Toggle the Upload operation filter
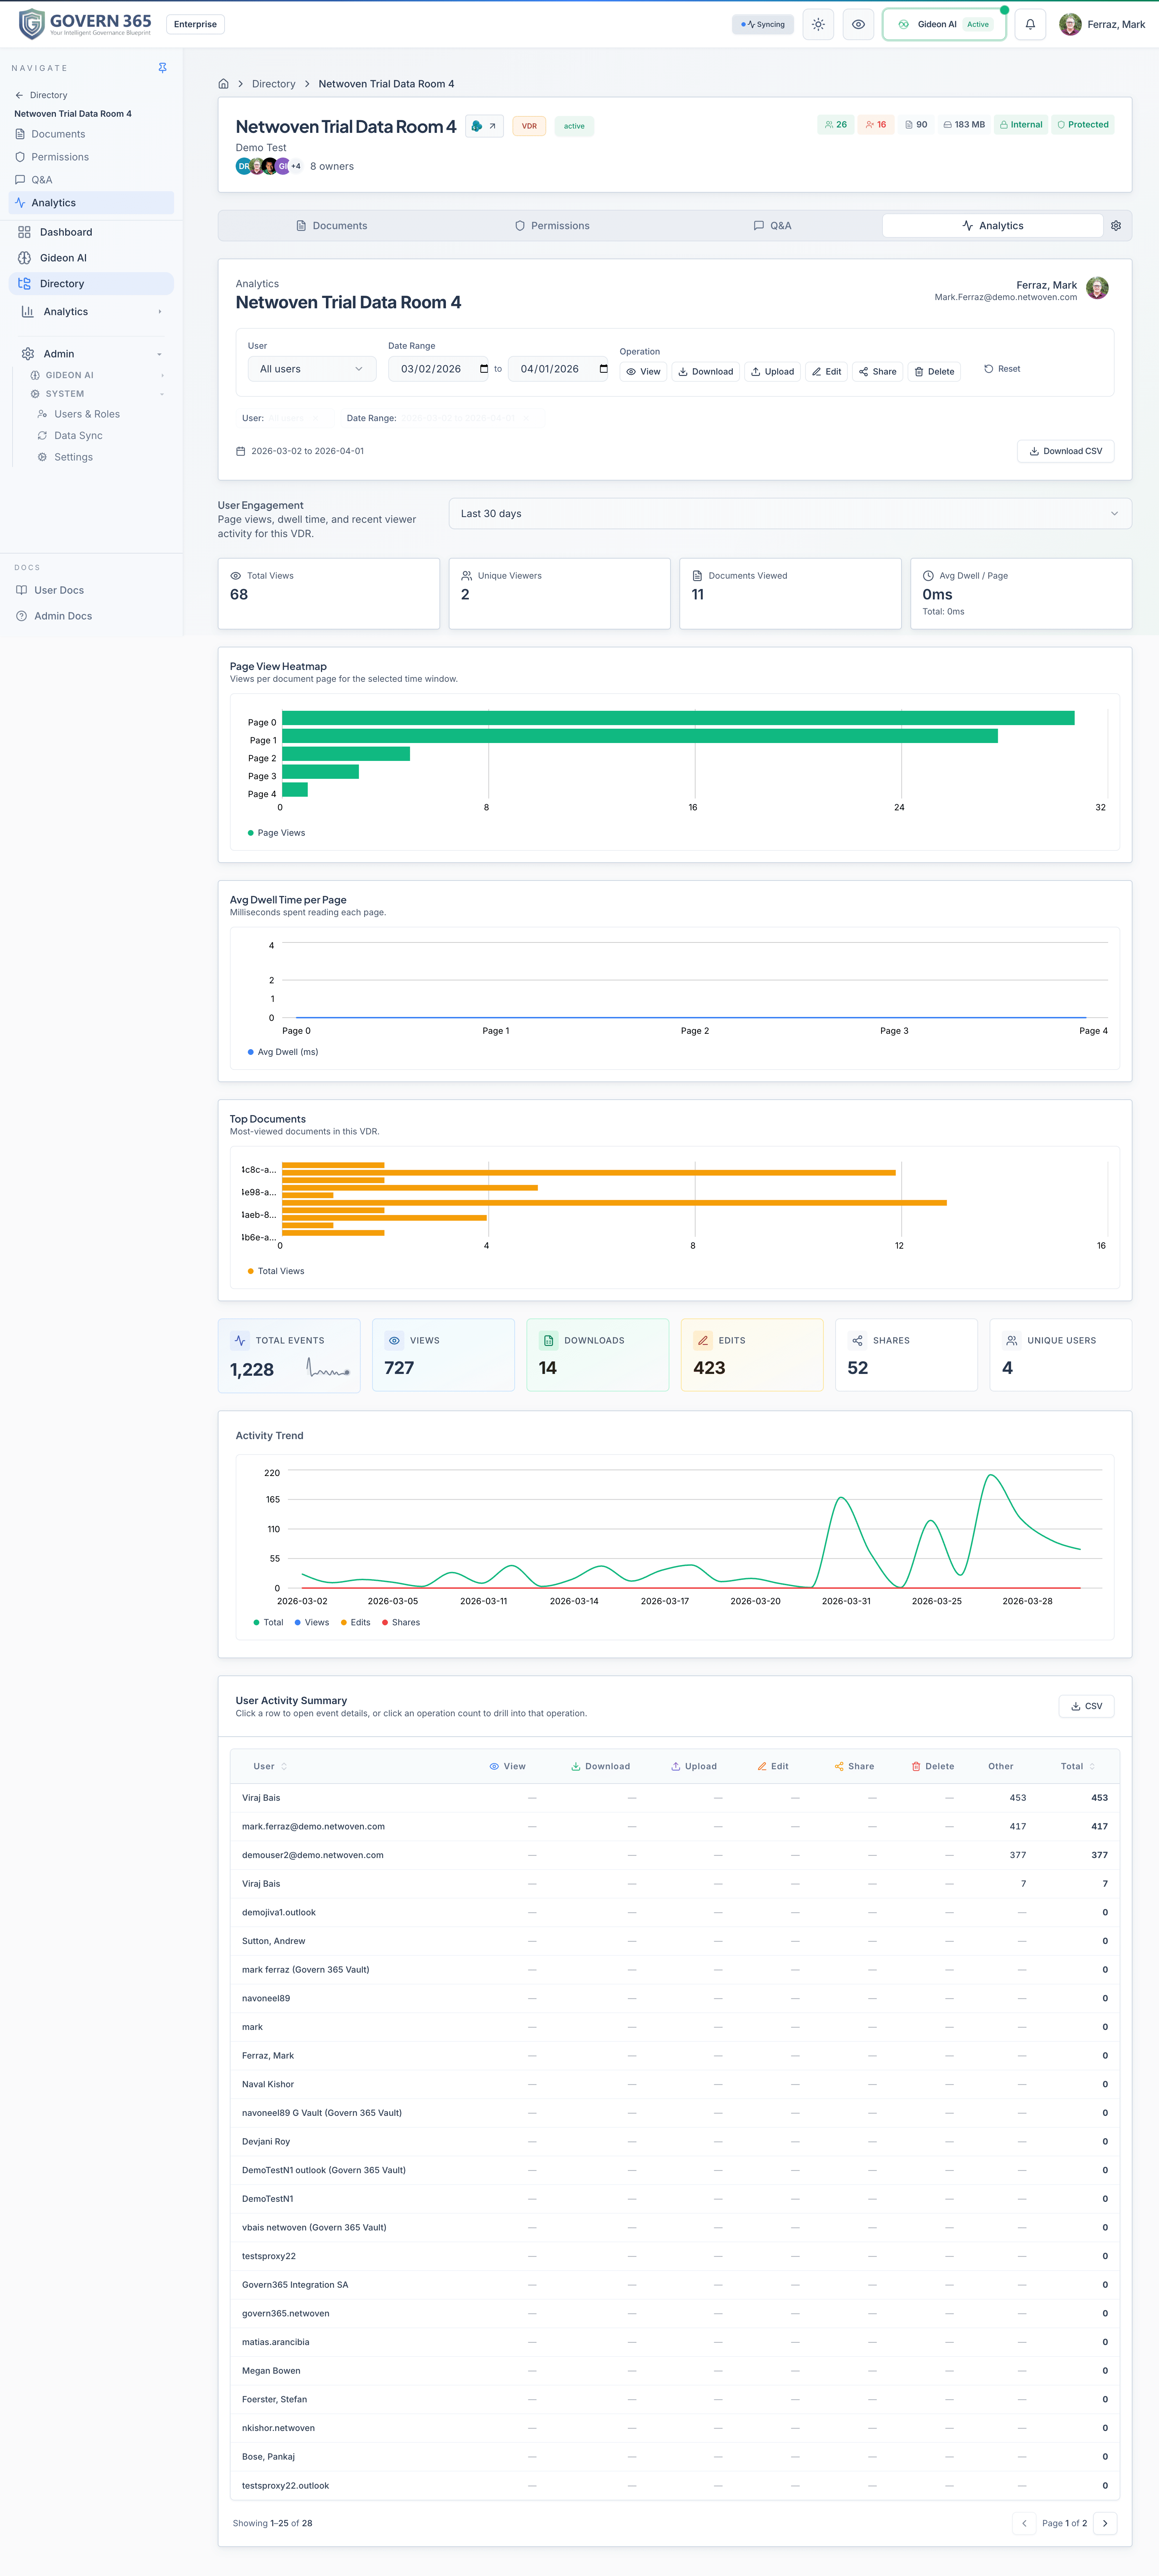 [x=773, y=372]
